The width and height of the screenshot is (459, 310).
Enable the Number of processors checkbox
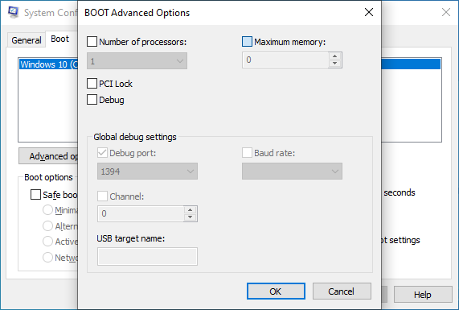click(92, 42)
